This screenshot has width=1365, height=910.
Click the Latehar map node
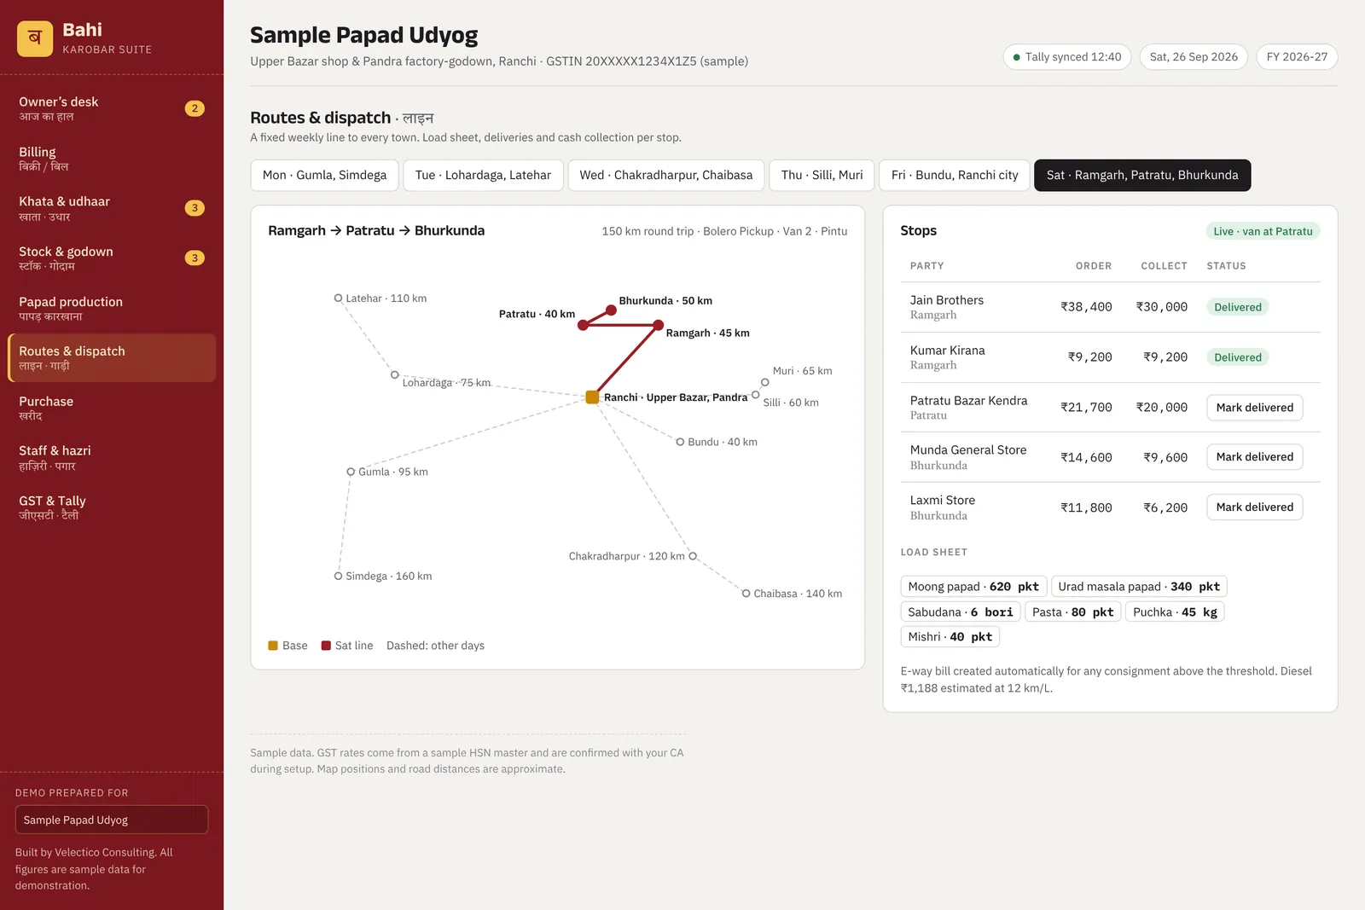pos(339,299)
